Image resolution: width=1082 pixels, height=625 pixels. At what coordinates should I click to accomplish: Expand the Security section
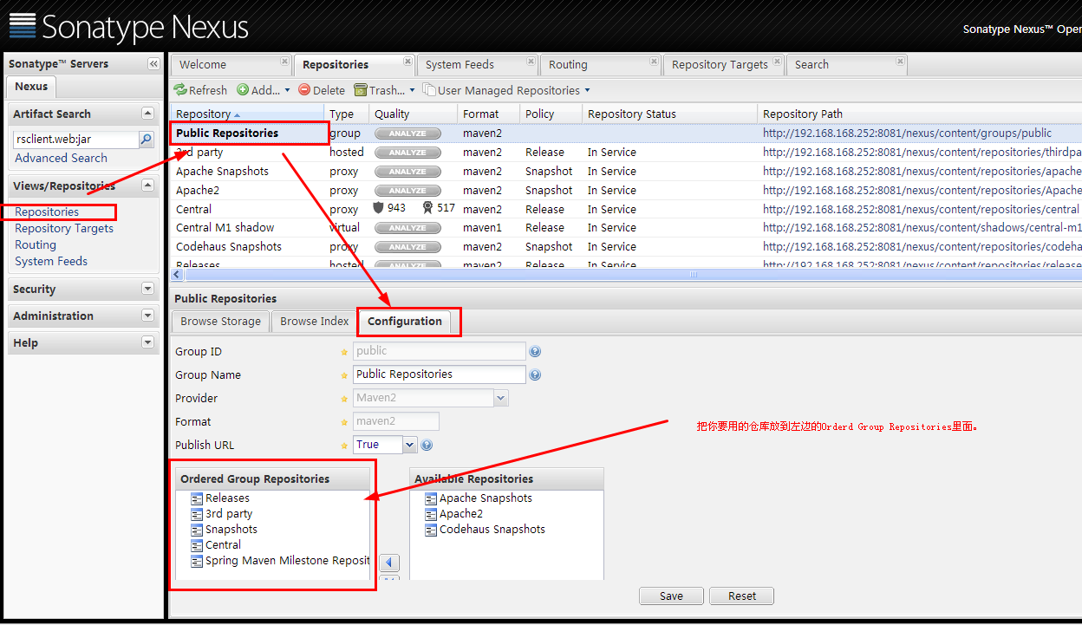point(147,289)
